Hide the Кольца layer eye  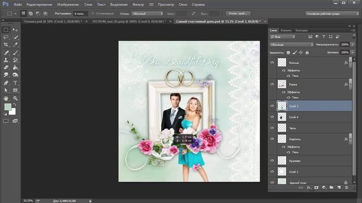click(x=272, y=63)
